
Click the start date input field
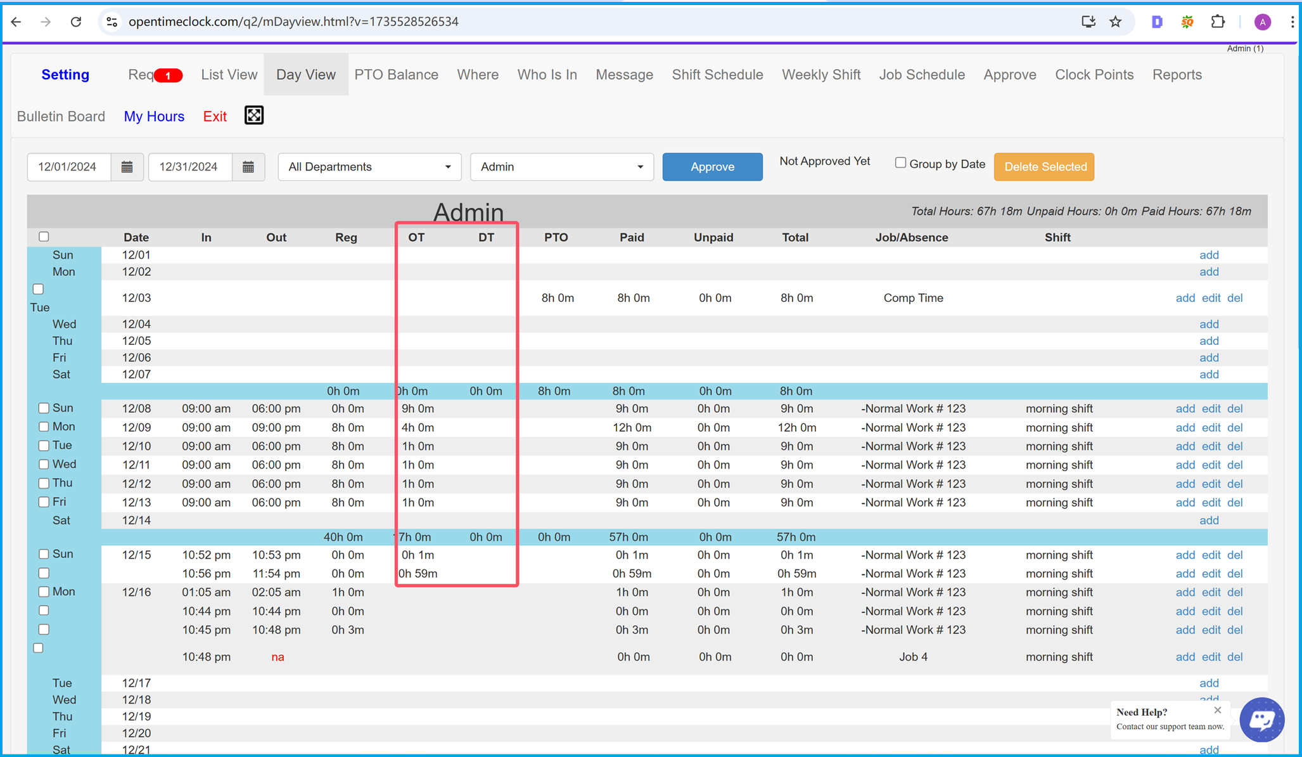coord(68,166)
